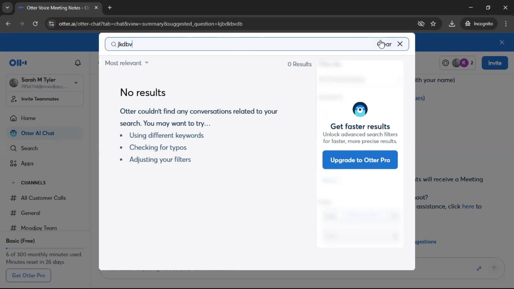Screen dimensions: 514x289
Task: Open the notifications bell icon
Action: point(78,63)
